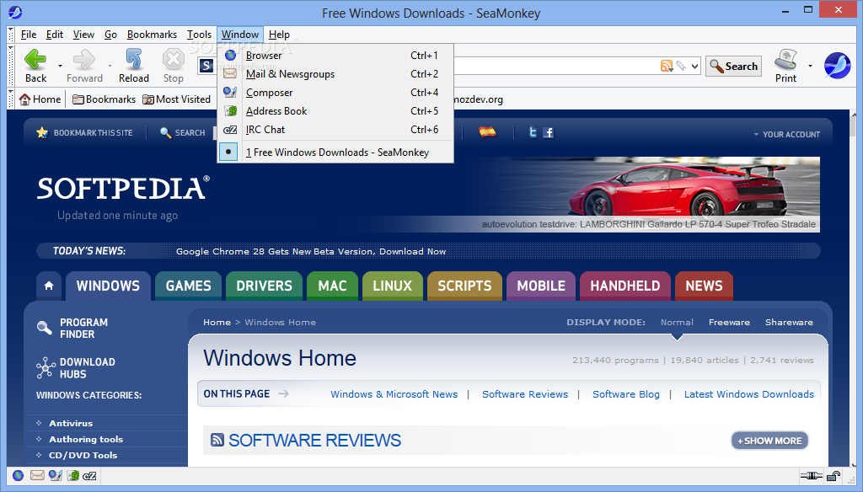
Task: Click the Facebook icon on Softpedia header
Action: pos(548,132)
